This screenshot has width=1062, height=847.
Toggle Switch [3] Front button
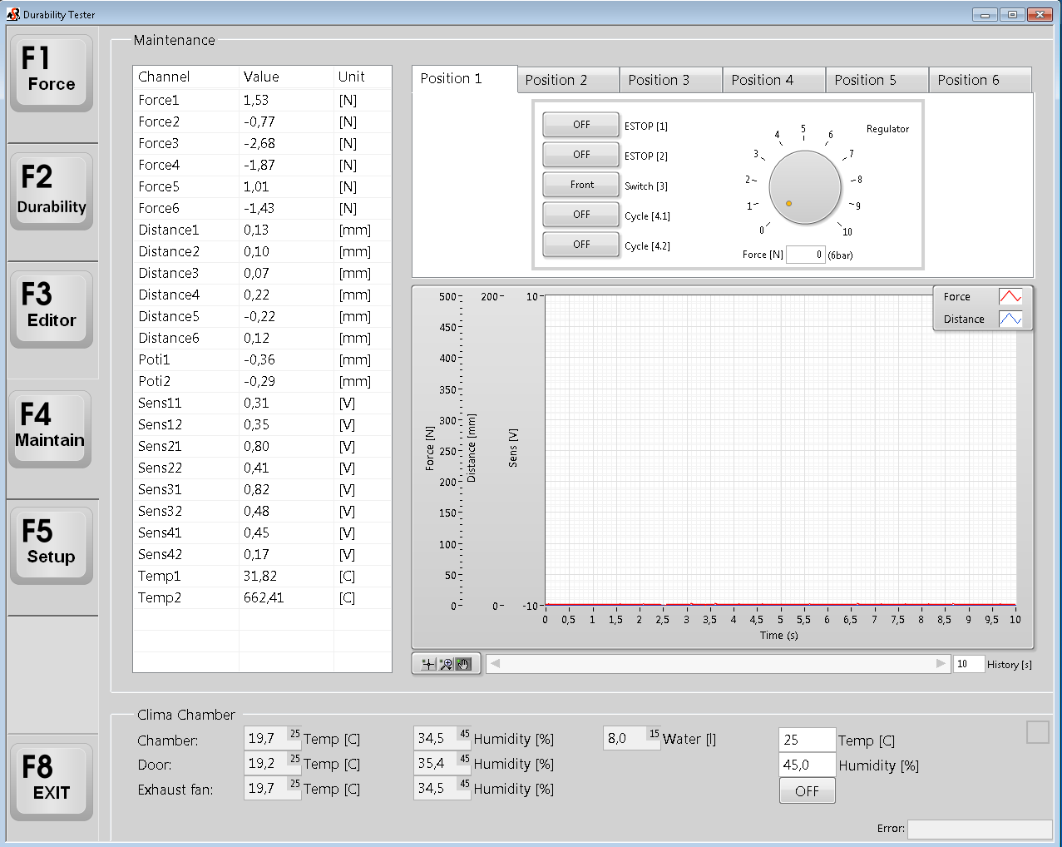pyautogui.click(x=581, y=185)
